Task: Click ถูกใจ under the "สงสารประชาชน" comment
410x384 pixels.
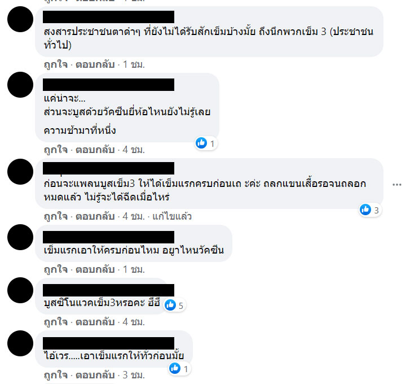Action: coord(56,64)
